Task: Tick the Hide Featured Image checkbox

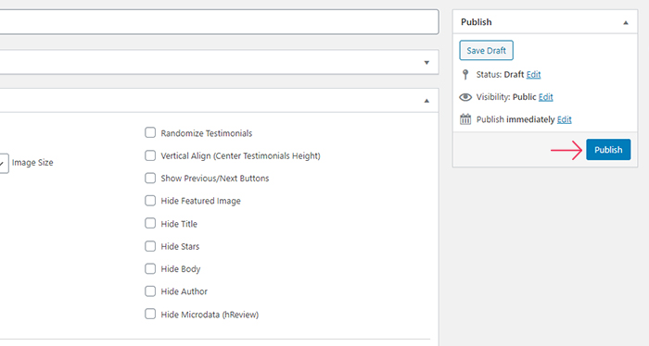Action: (150, 200)
